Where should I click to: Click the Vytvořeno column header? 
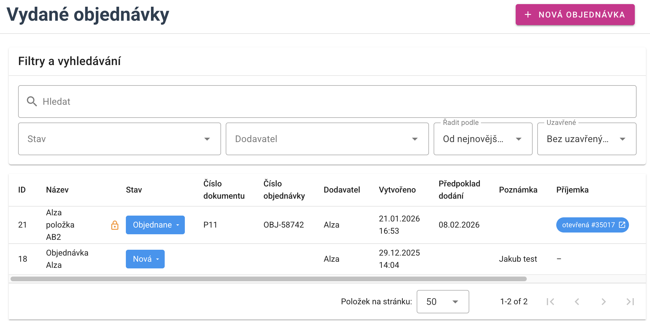(x=397, y=190)
